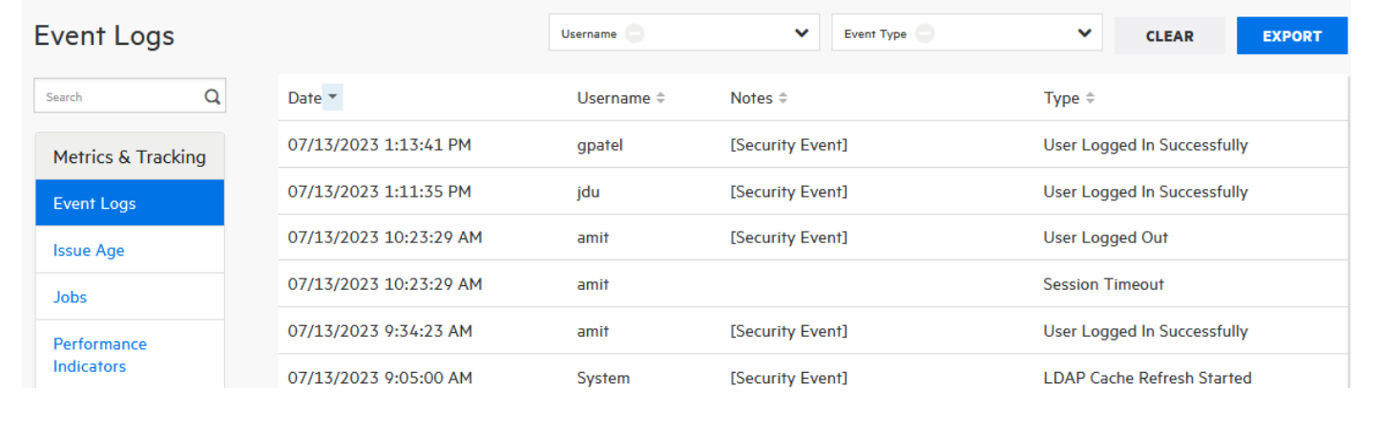Select date 07/13/2023 1:11:35 PM
1379x433 pixels.
(380, 192)
